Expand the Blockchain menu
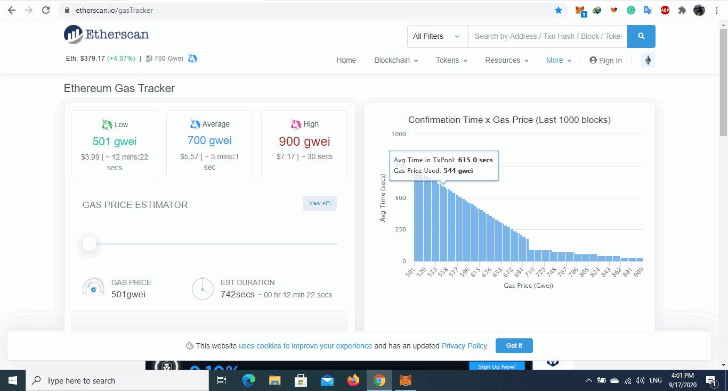The height and width of the screenshot is (391, 728). tap(396, 60)
